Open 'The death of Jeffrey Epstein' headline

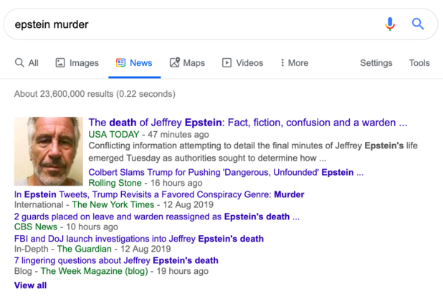(x=248, y=123)
